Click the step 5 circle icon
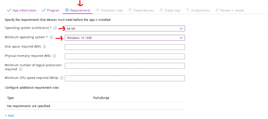Viewport: 268px width, 119px height. 130,10
